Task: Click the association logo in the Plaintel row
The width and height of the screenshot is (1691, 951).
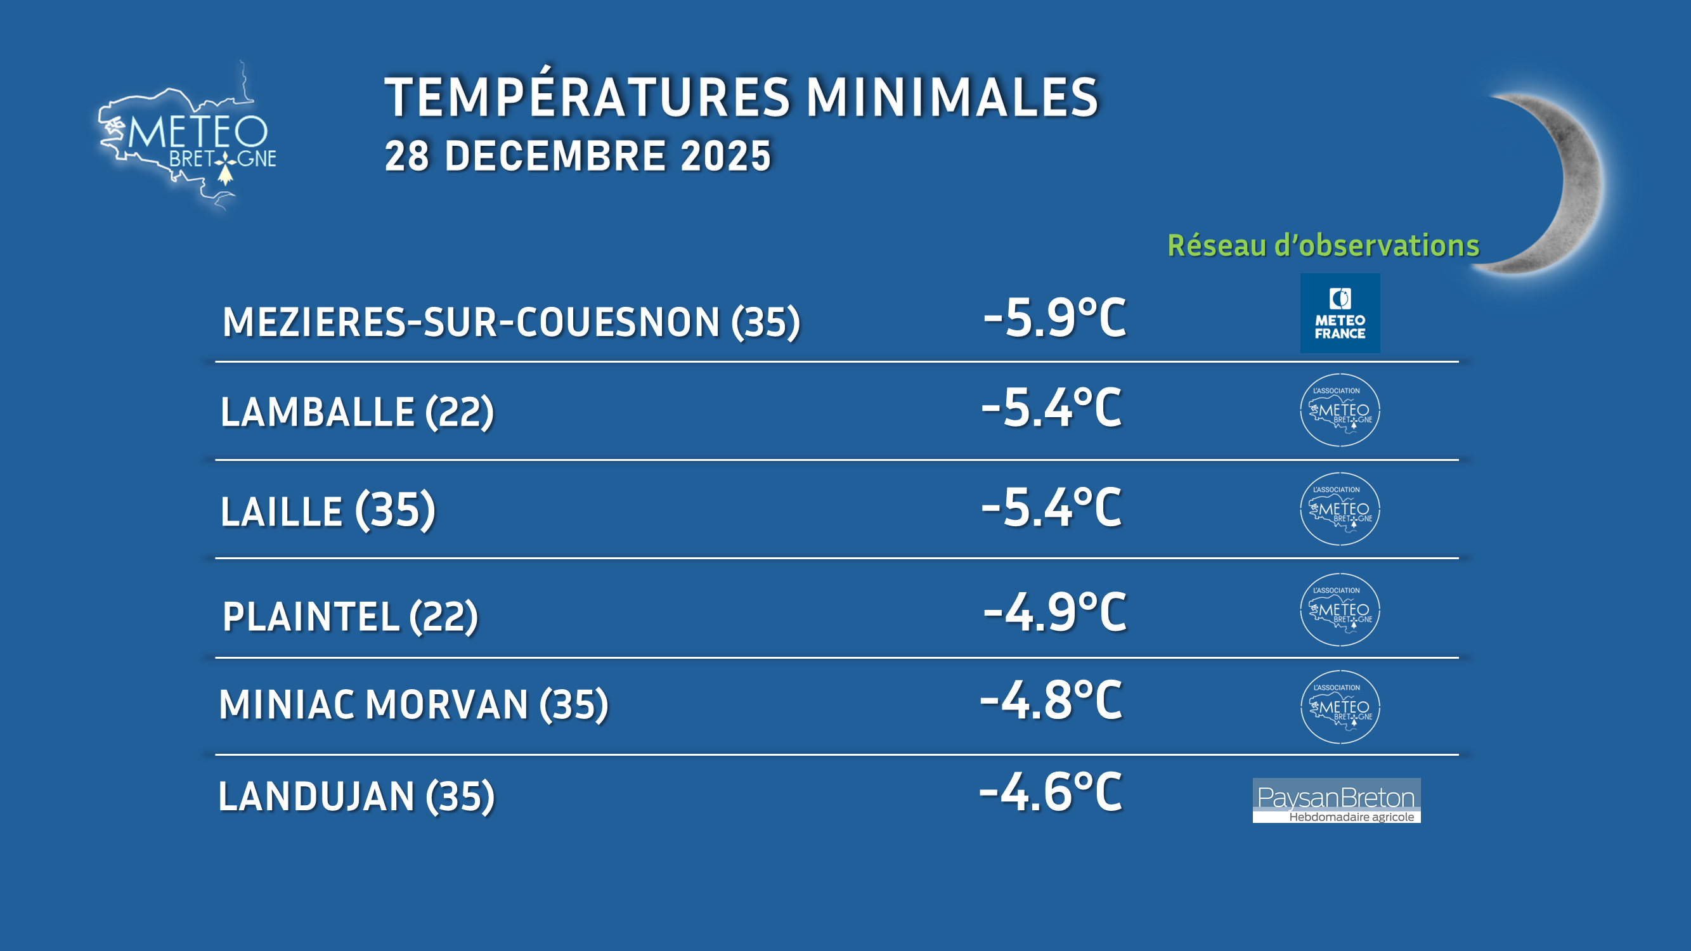Action: click(1340, 610)
